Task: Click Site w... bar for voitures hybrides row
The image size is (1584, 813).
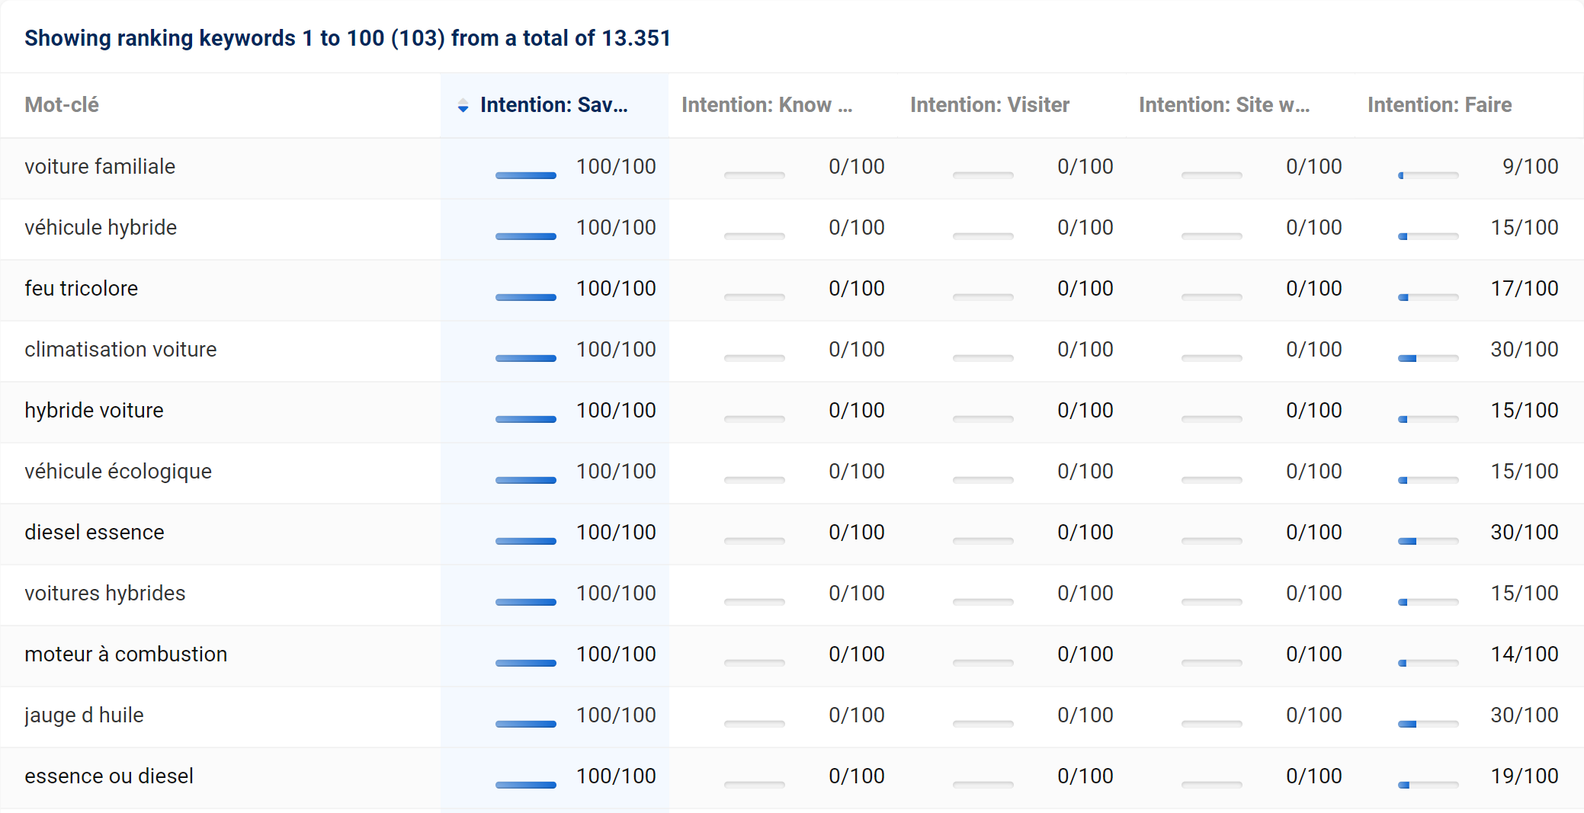Action: [1212, 602]
